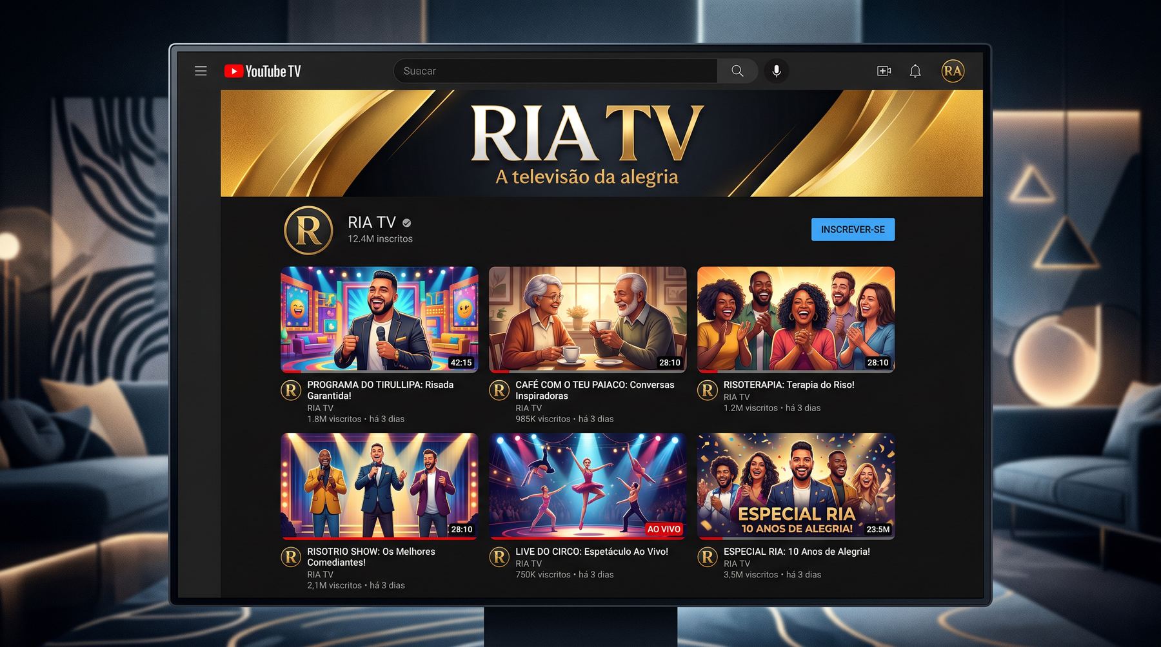Click title PROGRAMA DO TIRULLIPA: Risada Garantida!
The height and width of the screenshot is (647, 1161).
381,391
